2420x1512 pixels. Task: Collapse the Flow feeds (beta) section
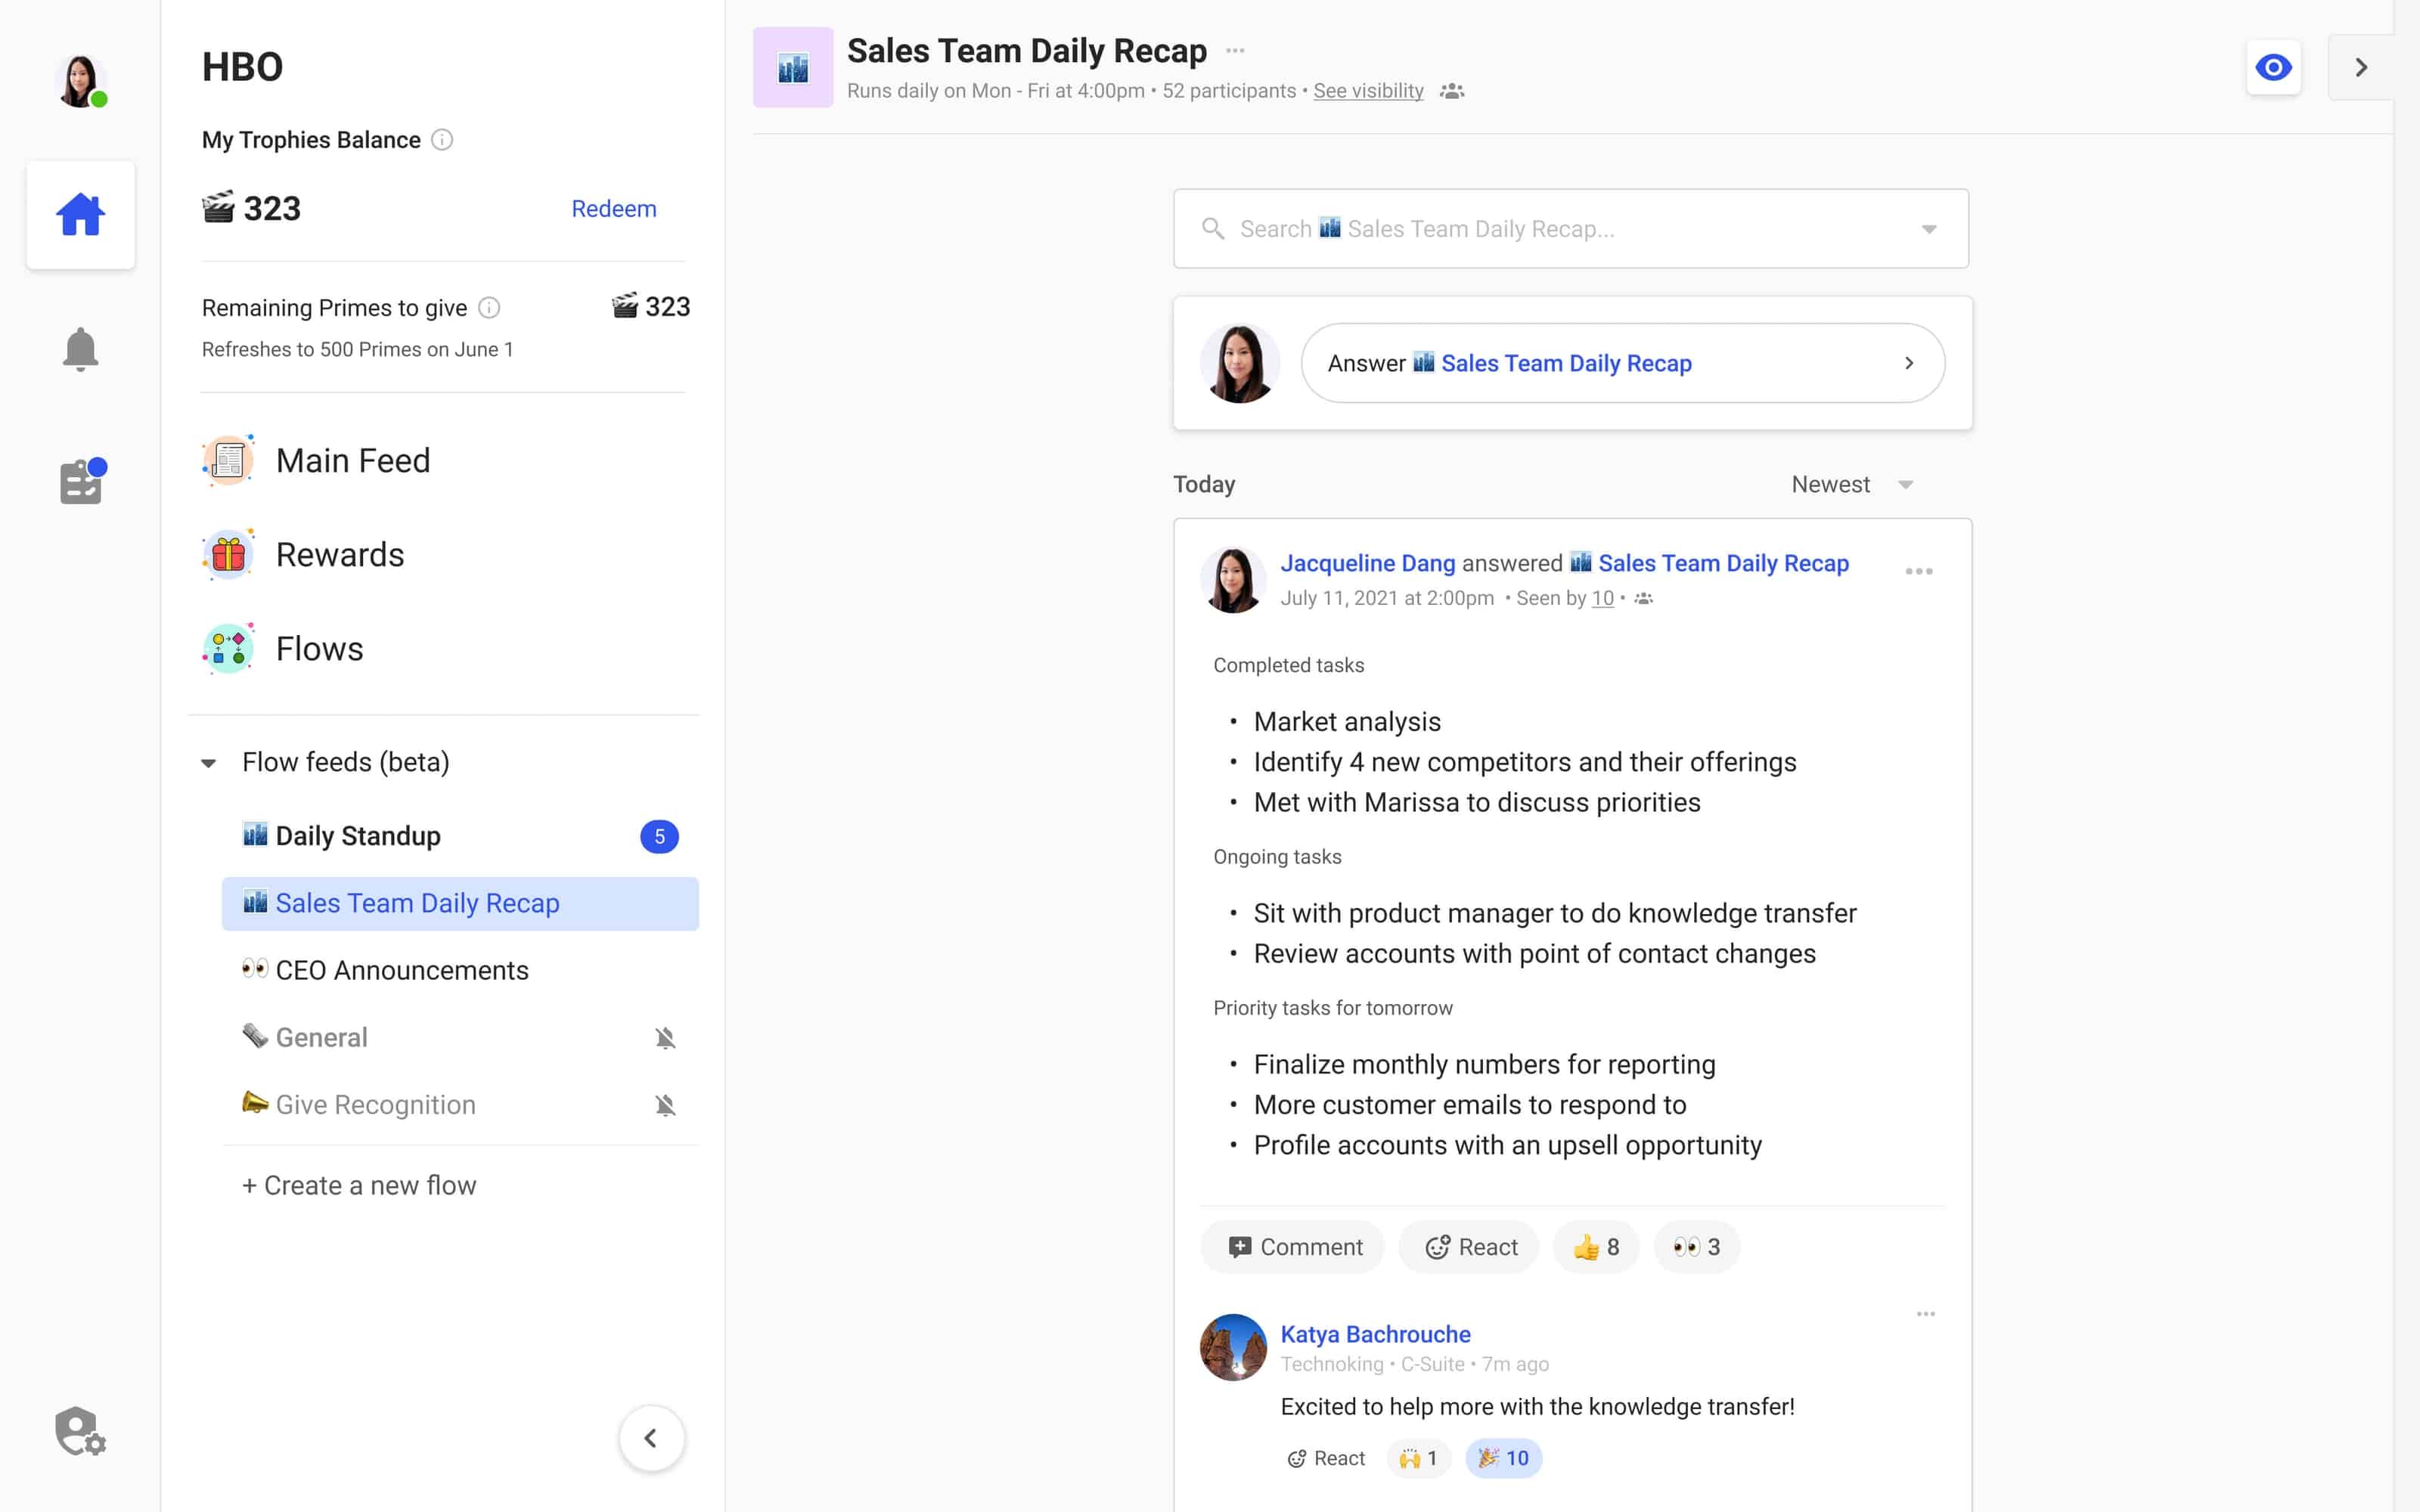(209, 762)
